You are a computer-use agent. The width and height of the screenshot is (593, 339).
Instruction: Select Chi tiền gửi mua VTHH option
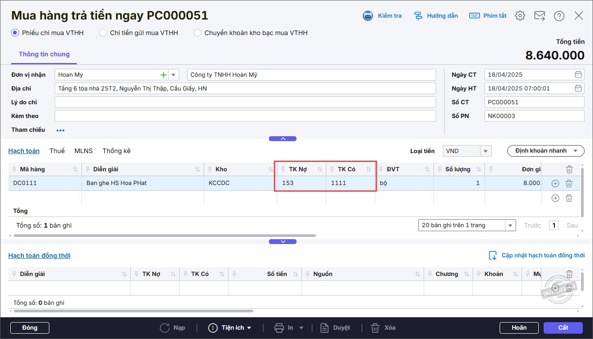point(103,33)
